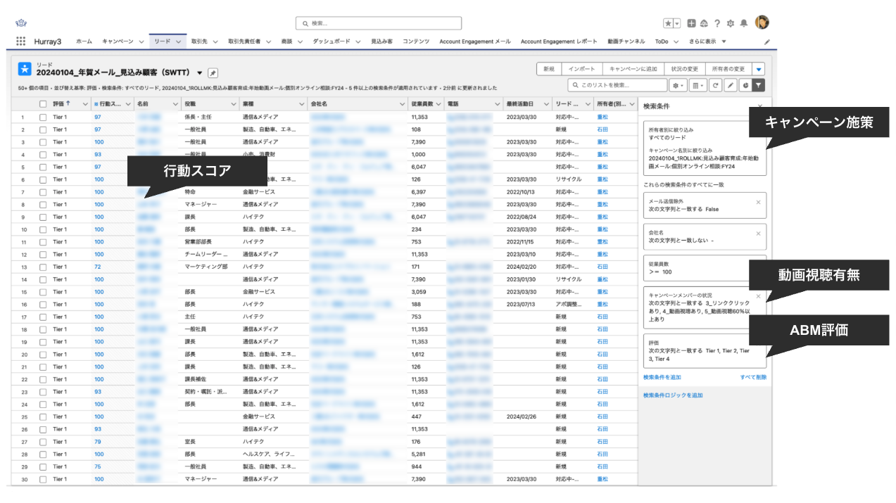Toggle the favorites star in the header
The width and height of the screenshot is (896, 503).
click(x=669, y=22)
